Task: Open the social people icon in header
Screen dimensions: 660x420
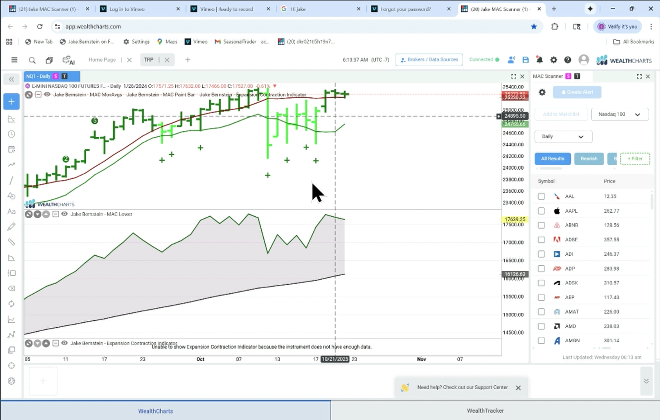Action: click(511, 60)
